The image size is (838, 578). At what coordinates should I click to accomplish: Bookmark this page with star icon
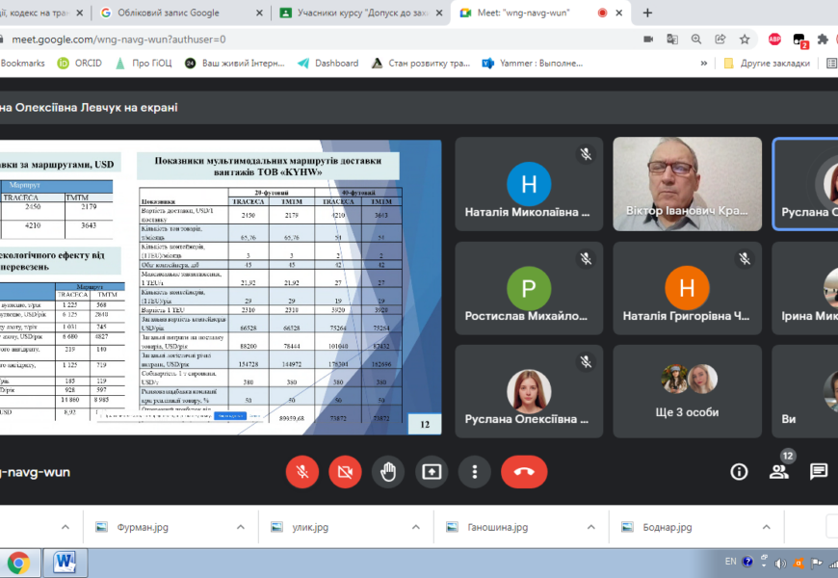(745, 39)
